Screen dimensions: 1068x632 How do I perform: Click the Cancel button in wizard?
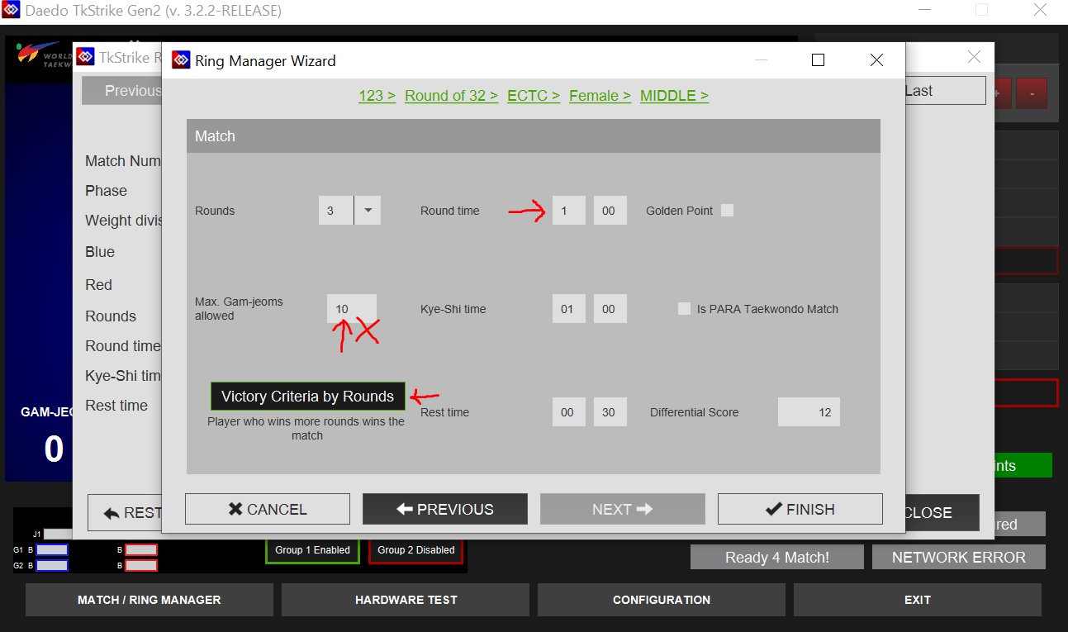pyautogui.click(x=267, y=509)
